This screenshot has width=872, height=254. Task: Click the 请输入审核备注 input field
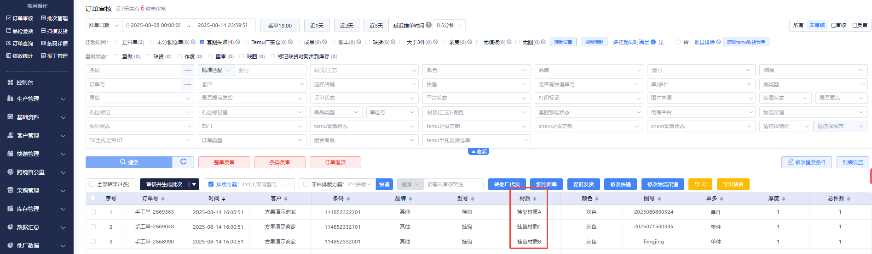(453, 184)
